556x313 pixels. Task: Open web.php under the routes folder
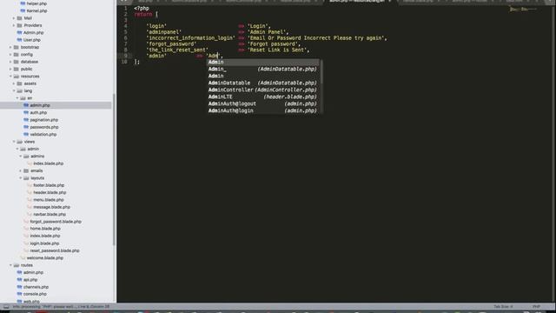(x=31, y=302)
